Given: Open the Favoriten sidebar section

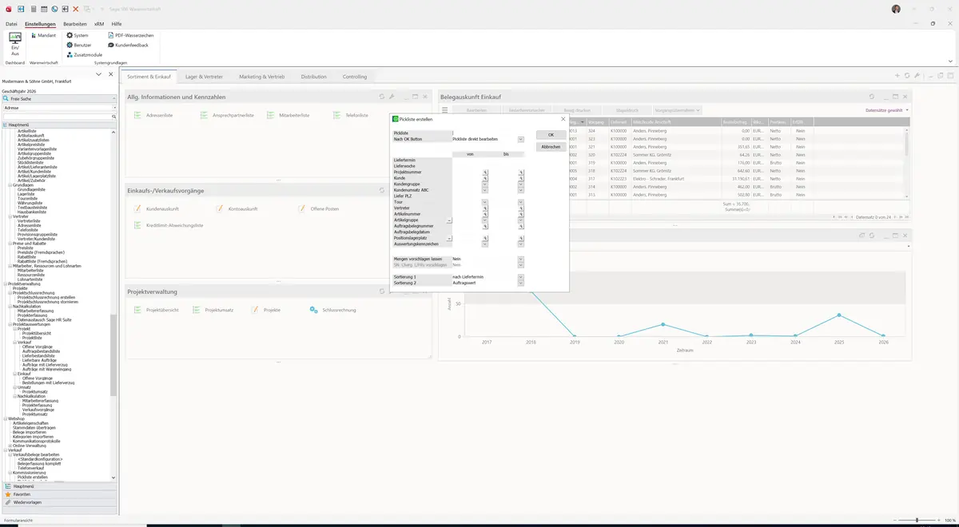Looking at the screenshot, I should coord(59,494).
